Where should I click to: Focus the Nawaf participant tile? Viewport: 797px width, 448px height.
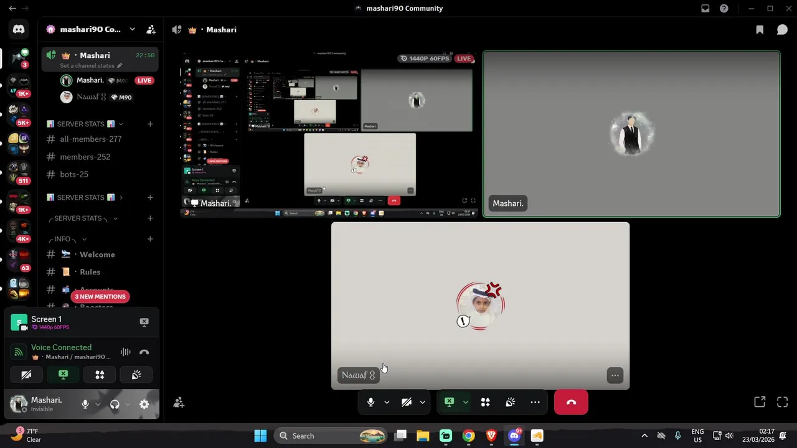tap(480, 306)
